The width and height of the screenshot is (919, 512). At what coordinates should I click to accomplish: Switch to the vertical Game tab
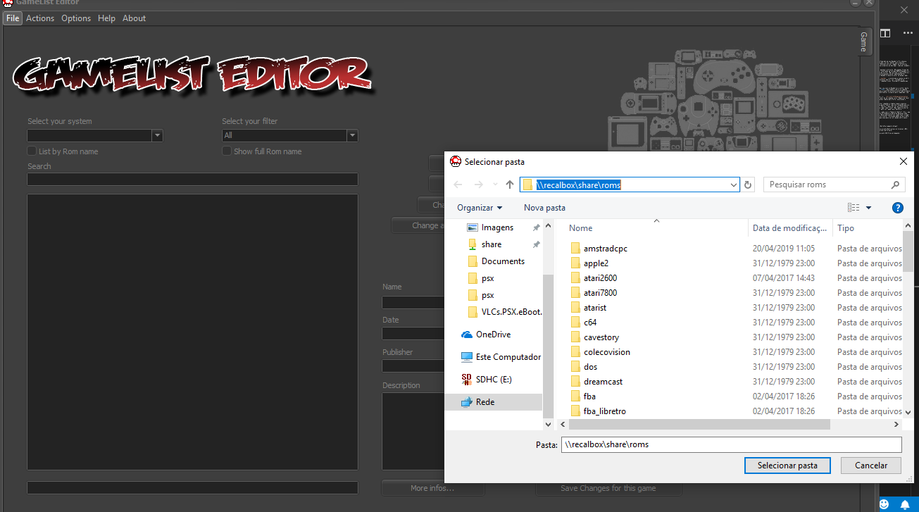[863, 42]
